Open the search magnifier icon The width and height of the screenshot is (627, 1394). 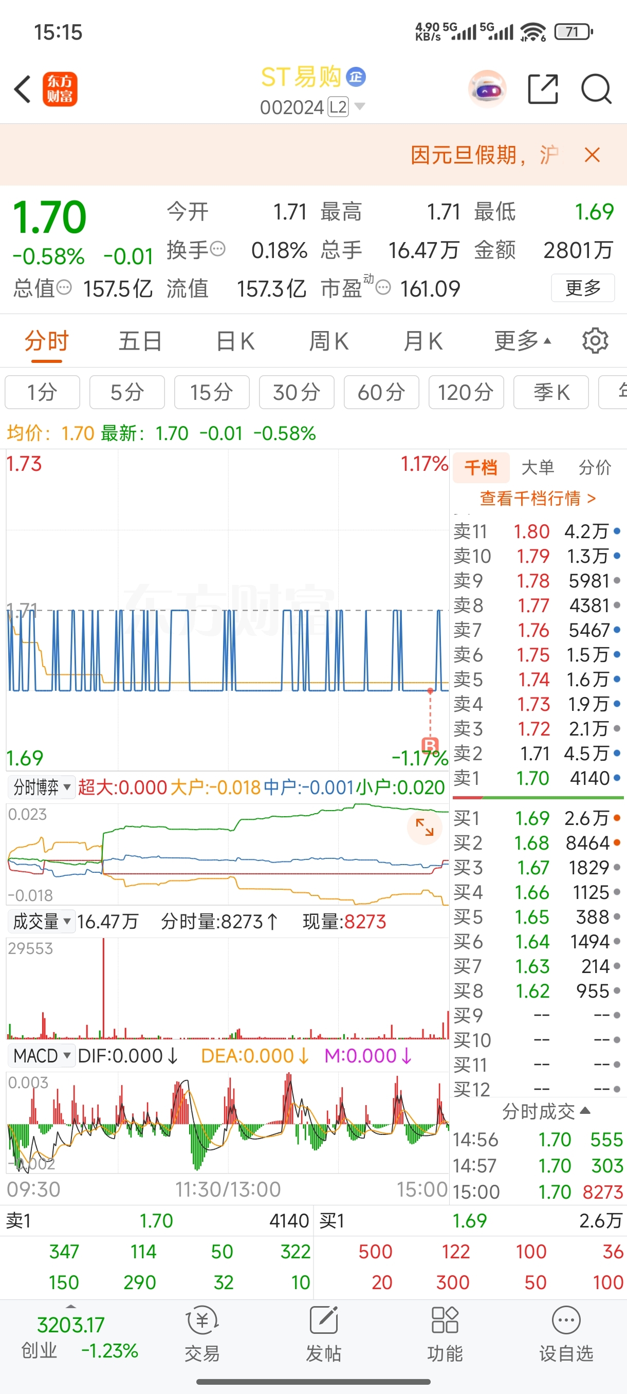click(x=597, y=89)
